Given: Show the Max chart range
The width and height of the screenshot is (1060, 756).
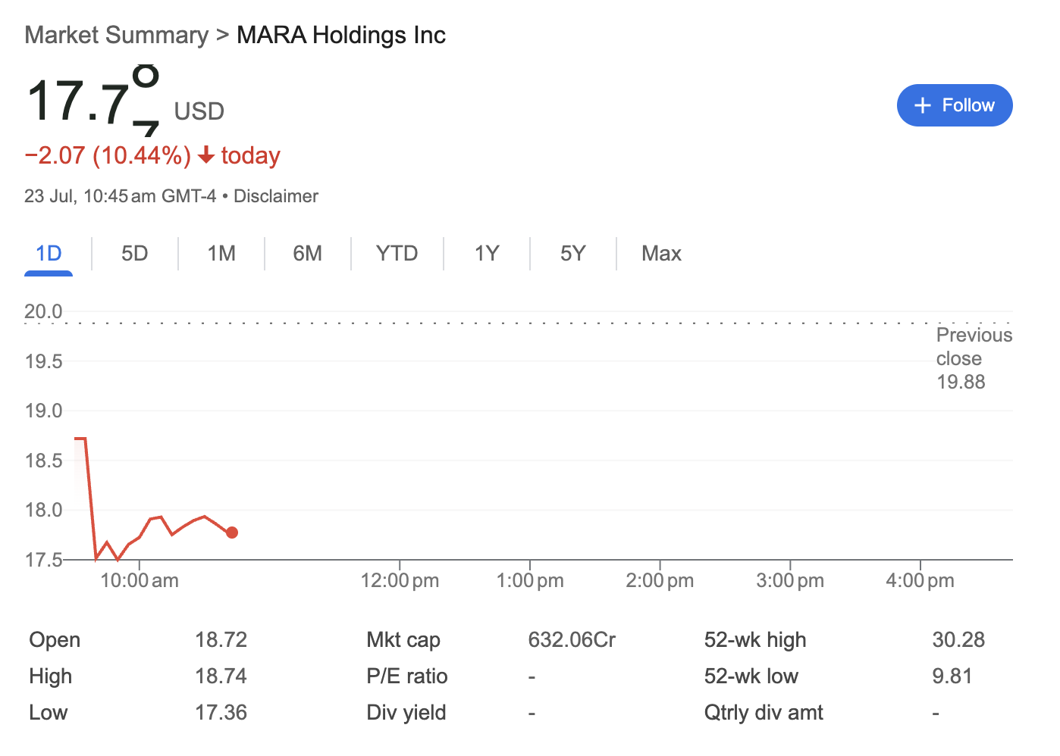Looking at the screenshot, I should (661, 253).
